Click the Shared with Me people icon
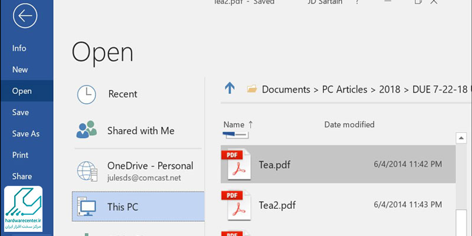This screenshot has width=472, height=236. click(x=86, y=129)
